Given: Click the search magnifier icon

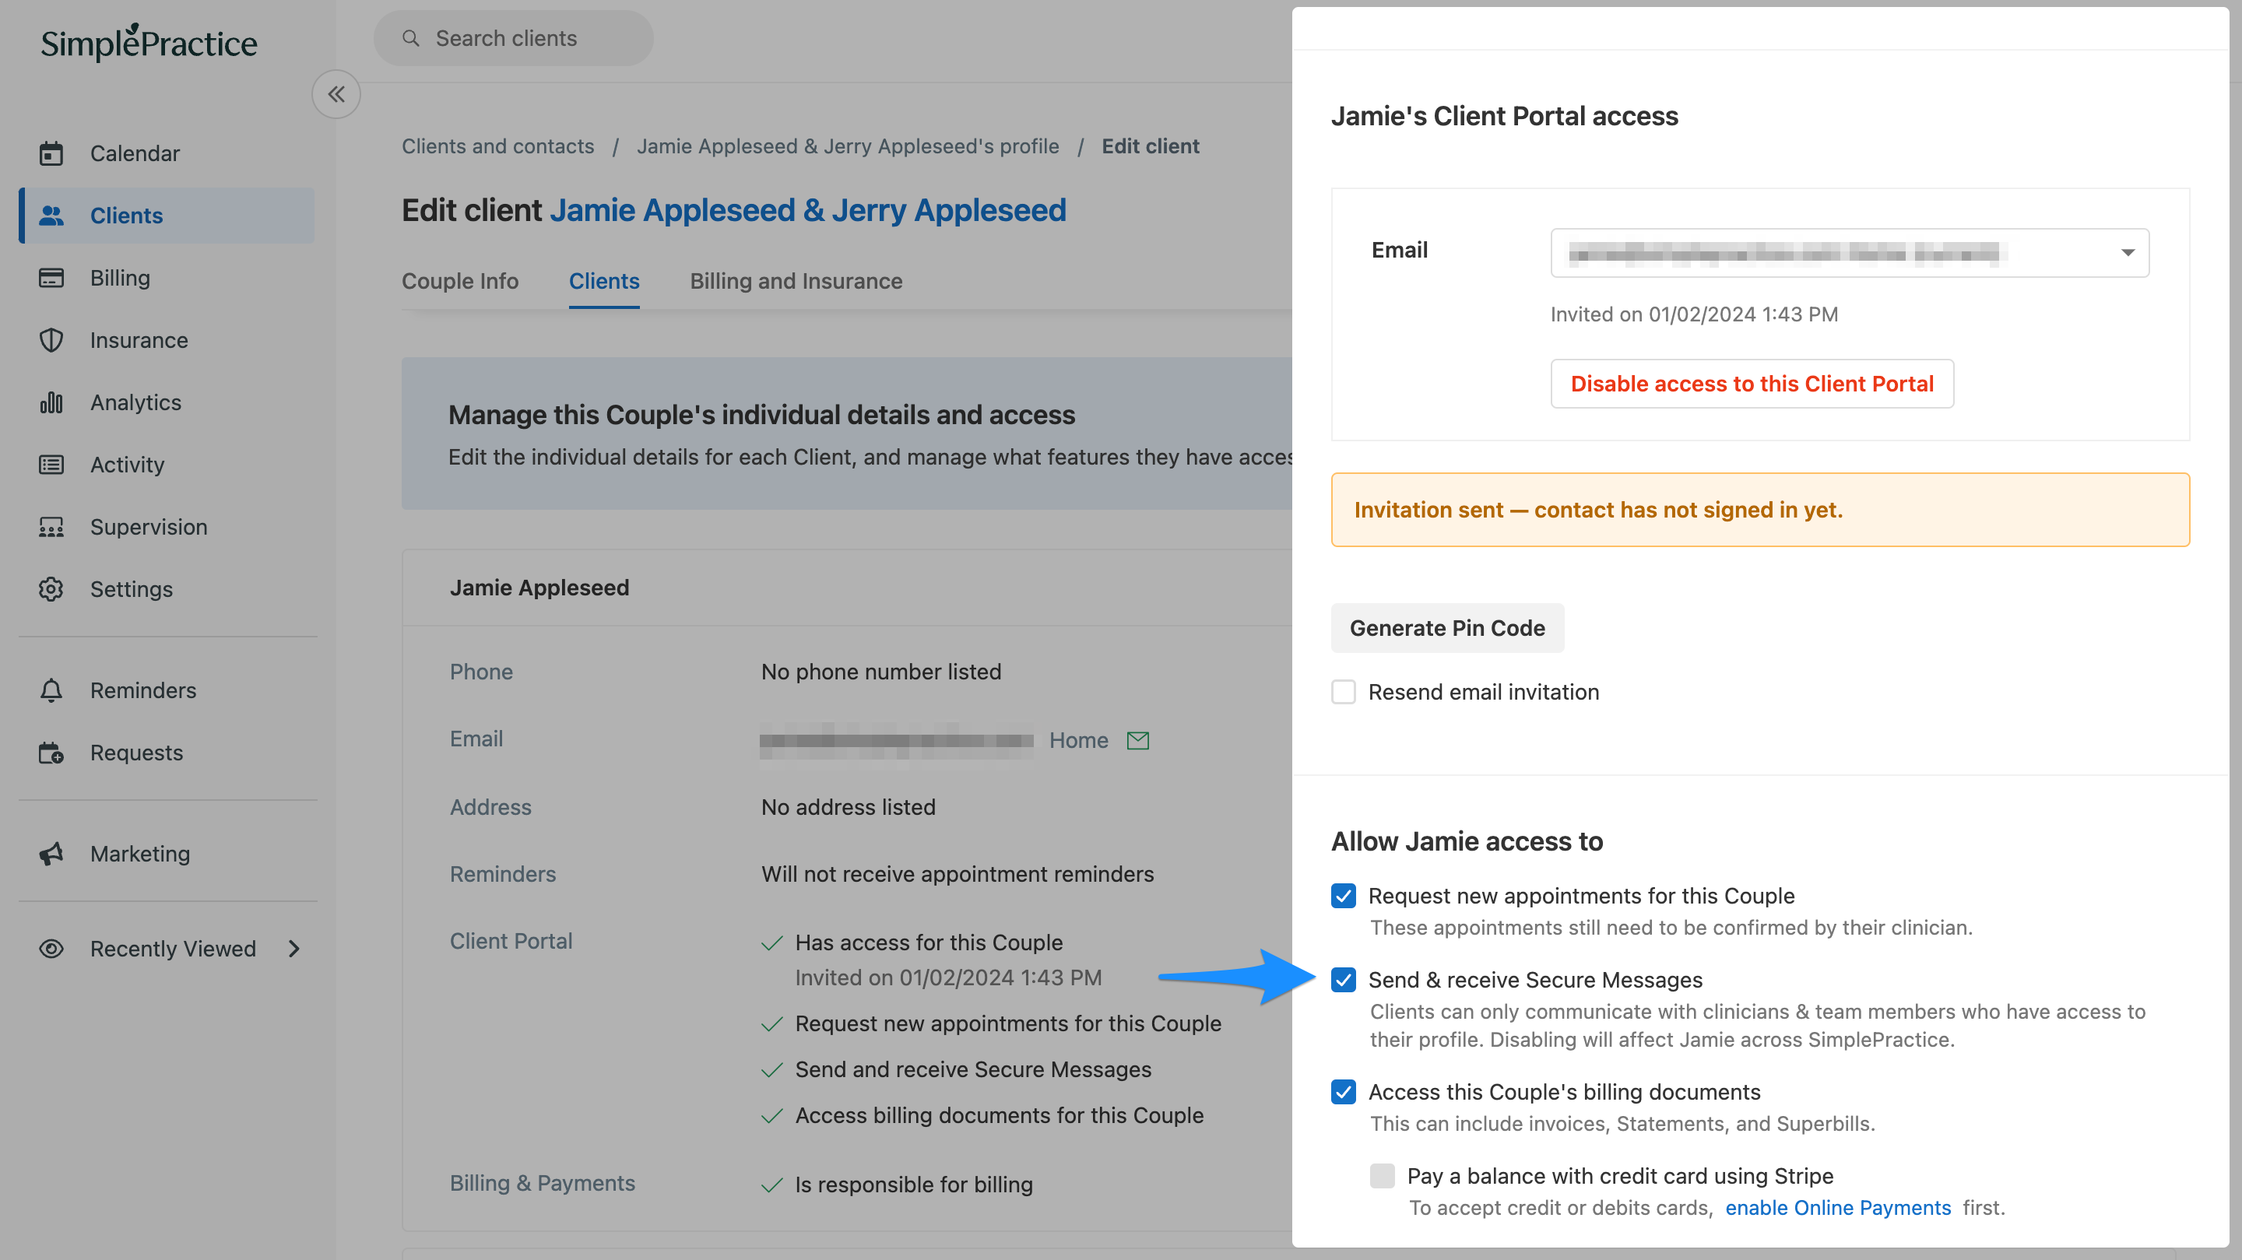Looking at the screenshot, I should [x=411, y=38].
